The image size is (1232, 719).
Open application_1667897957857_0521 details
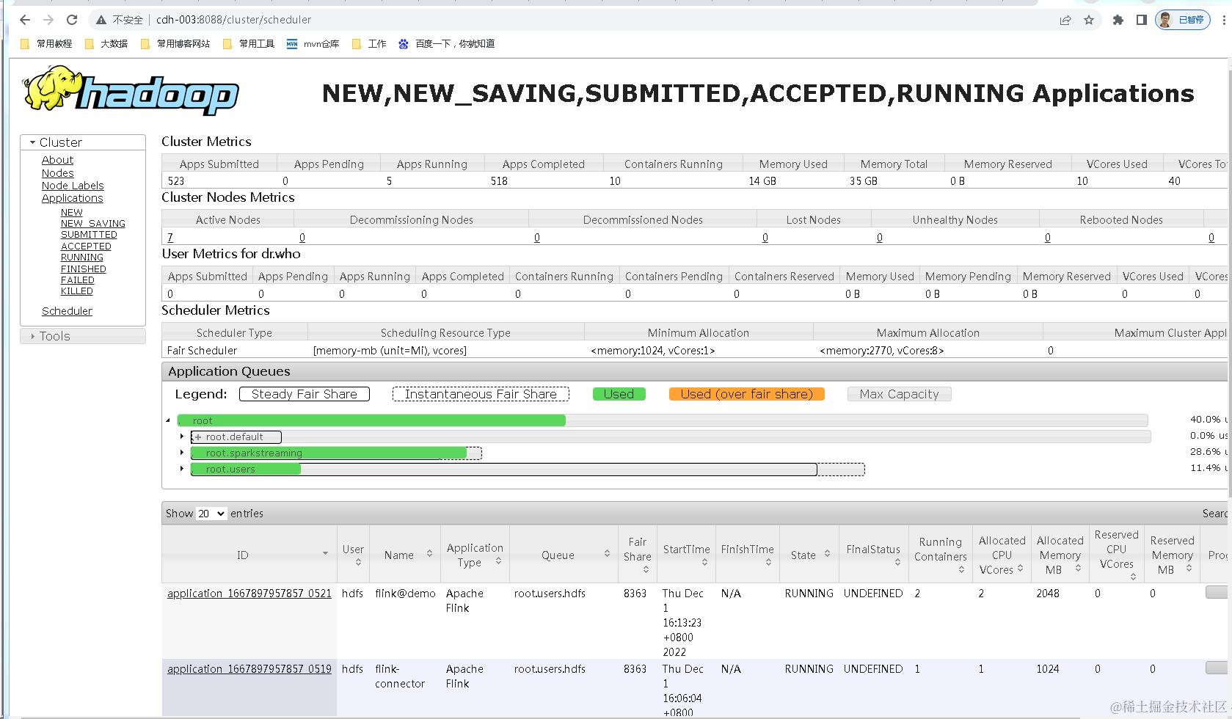pos(249,594)
